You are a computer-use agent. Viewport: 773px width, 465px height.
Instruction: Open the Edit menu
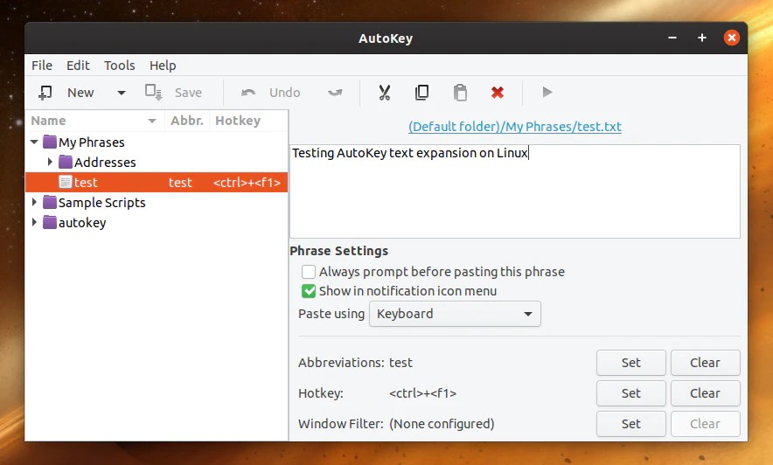tap(78, 66)
